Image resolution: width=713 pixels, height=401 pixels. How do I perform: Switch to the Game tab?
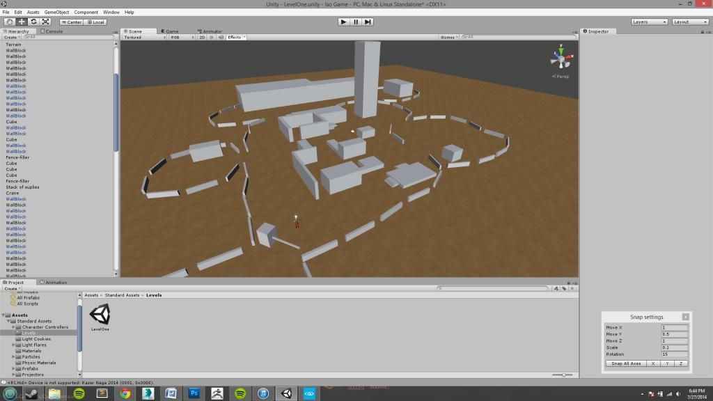(x=171, y=31)
